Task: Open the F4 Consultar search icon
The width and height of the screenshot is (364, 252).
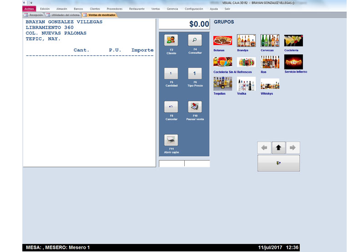Action: pyautogui.click(x=195, y=40)
